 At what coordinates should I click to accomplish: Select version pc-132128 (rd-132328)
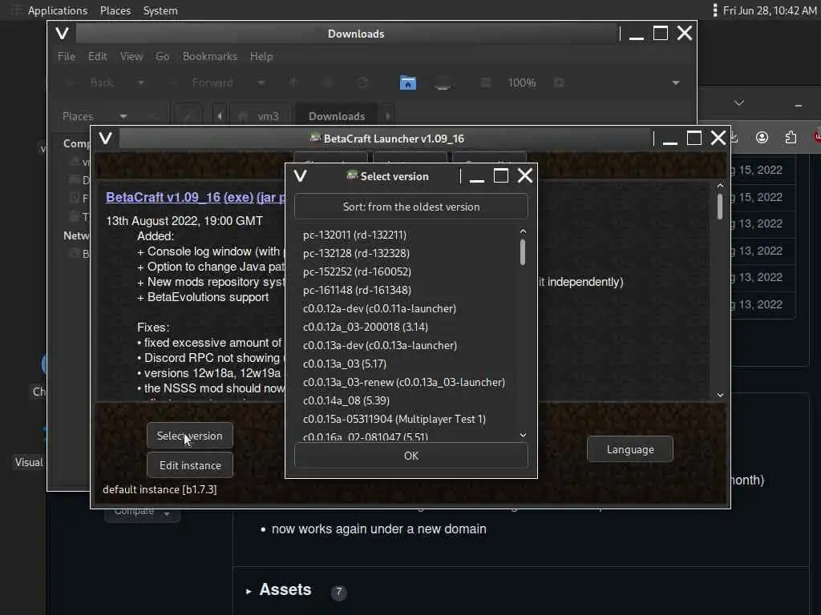point(356,253)
